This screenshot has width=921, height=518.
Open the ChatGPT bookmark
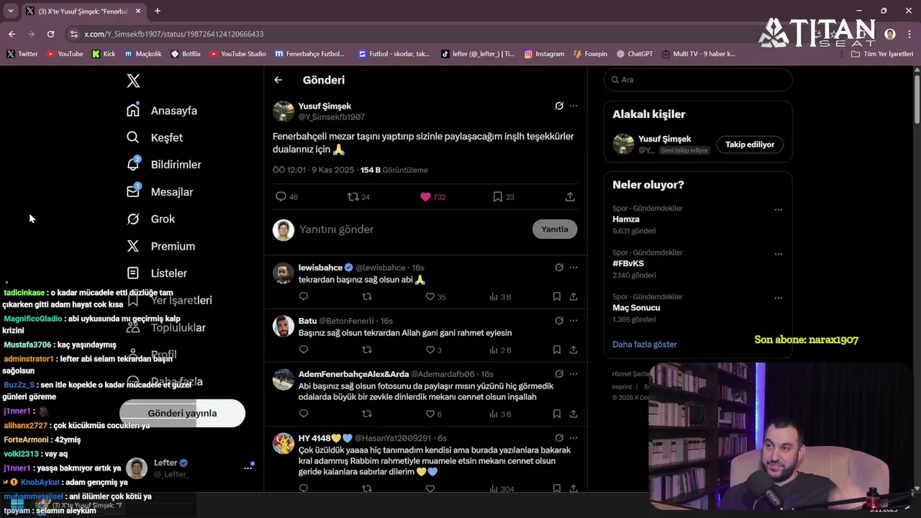634,54
